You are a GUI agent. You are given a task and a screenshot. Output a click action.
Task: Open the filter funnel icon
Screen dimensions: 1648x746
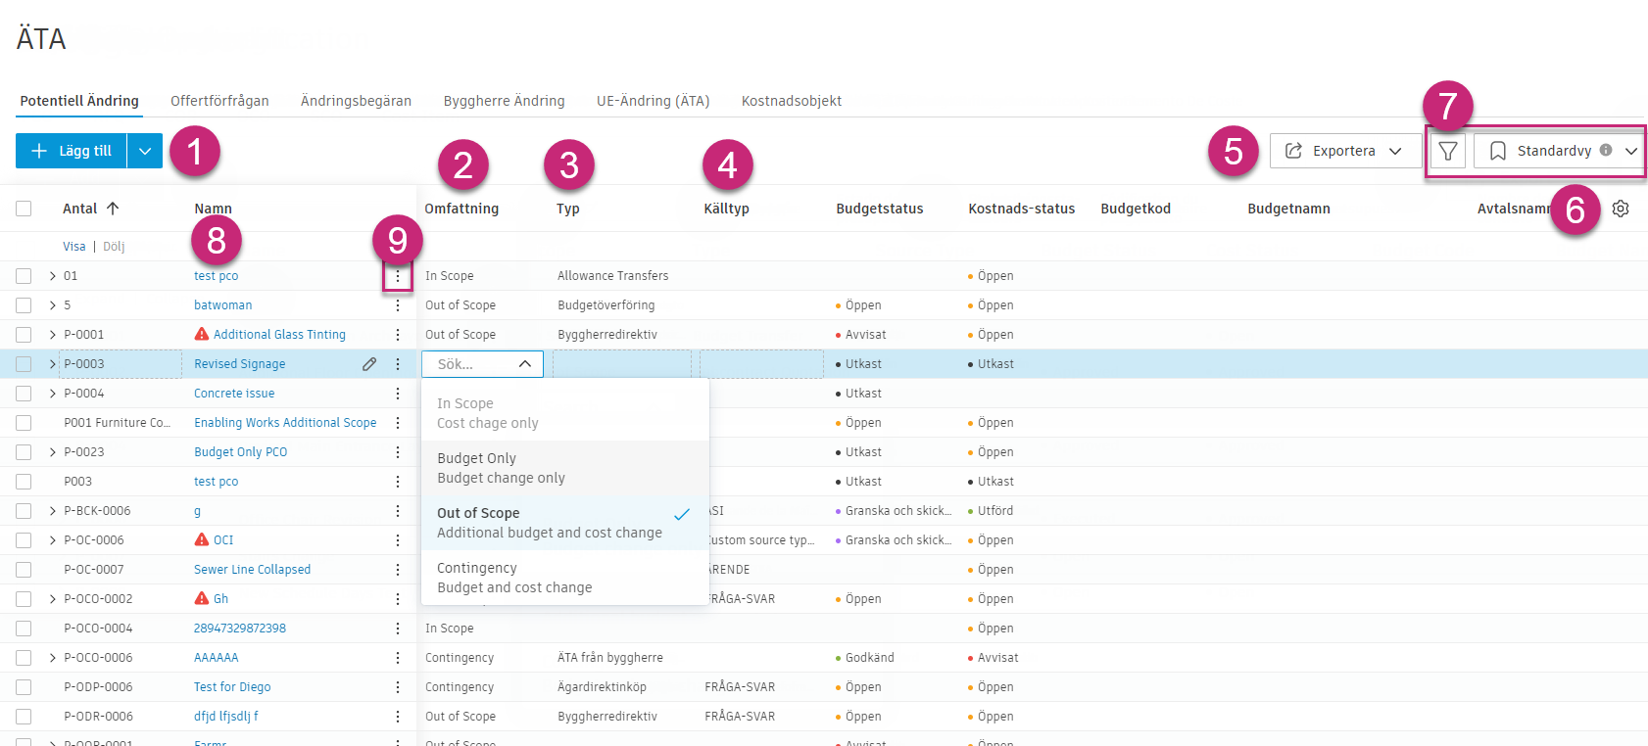pos(1447,151)
